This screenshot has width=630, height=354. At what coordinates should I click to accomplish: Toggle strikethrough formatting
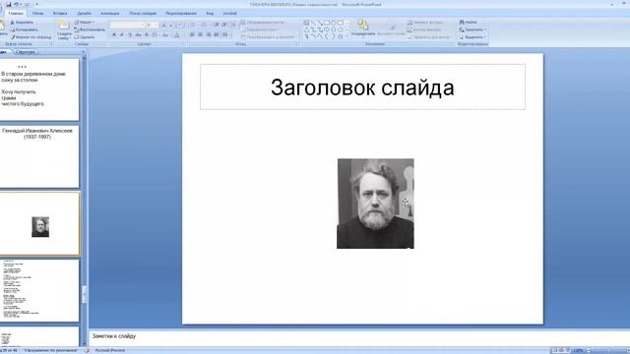click(138, 35)
